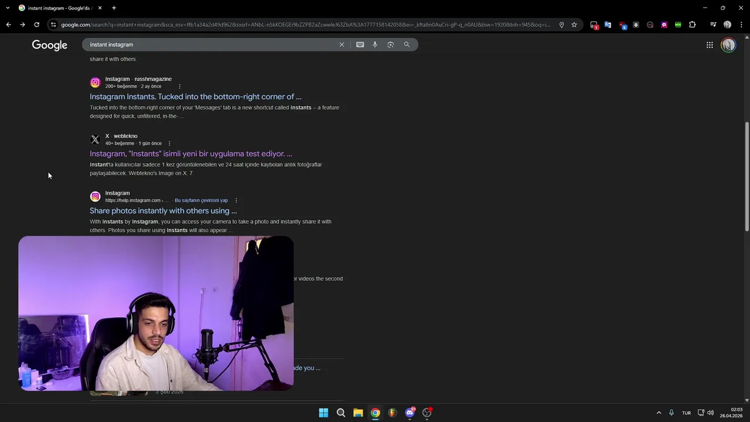Image resolution: width=750 pixels, height=422 pixels.
Task: Open Discord from taskbar
Action: pos(410,413)
